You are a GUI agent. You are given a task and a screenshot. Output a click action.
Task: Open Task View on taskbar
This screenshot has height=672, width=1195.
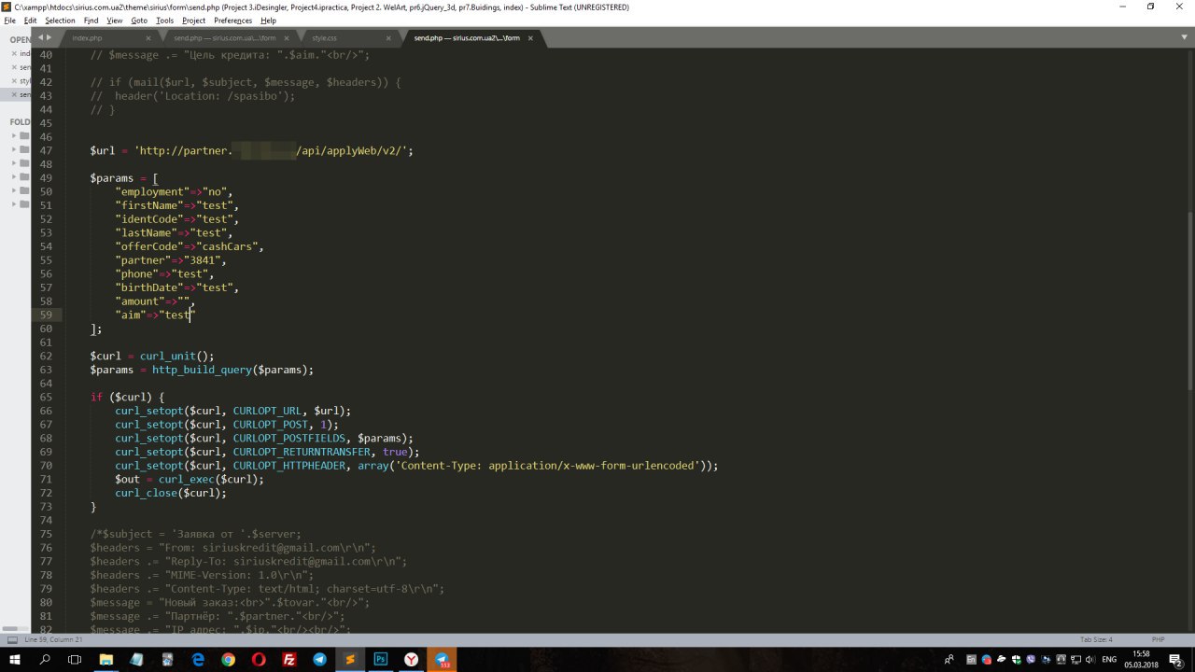[x=75, y=659]
